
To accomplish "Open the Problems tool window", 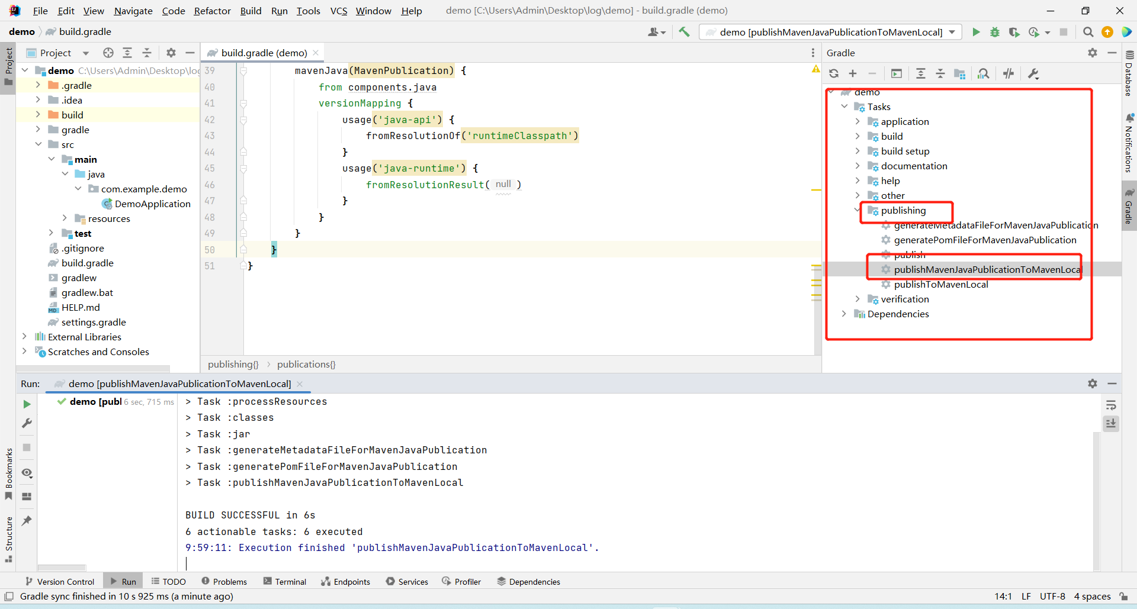I will (x=224, y=582).
